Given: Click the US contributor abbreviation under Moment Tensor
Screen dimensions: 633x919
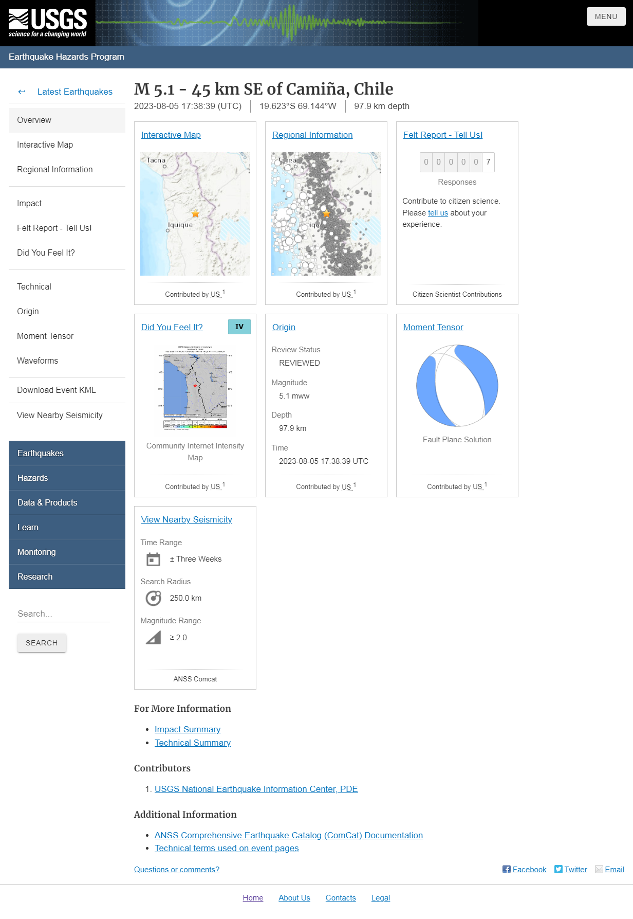Looking at the screenshot, I should (478, 486).
